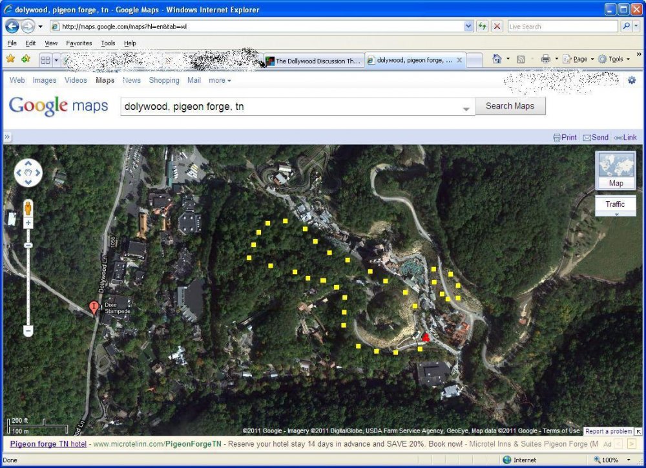Open the RSS feed icon in the browser toolbar
This screenshot has width=646, height=468.
coord(522,59)
